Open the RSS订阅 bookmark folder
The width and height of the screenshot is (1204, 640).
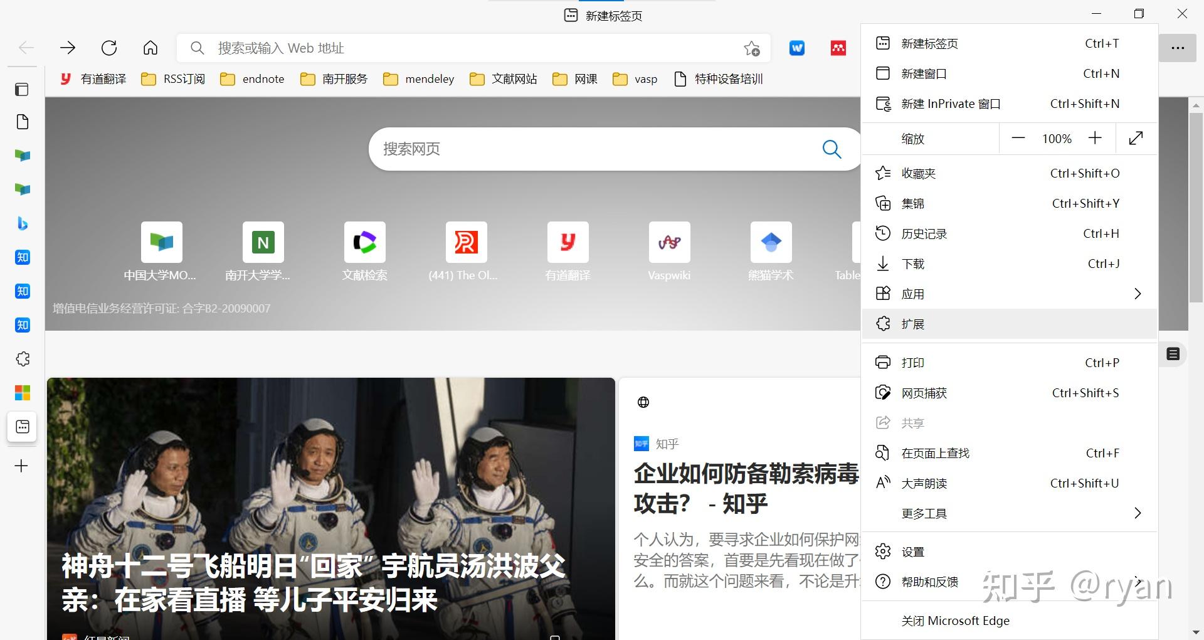point(173,79)
